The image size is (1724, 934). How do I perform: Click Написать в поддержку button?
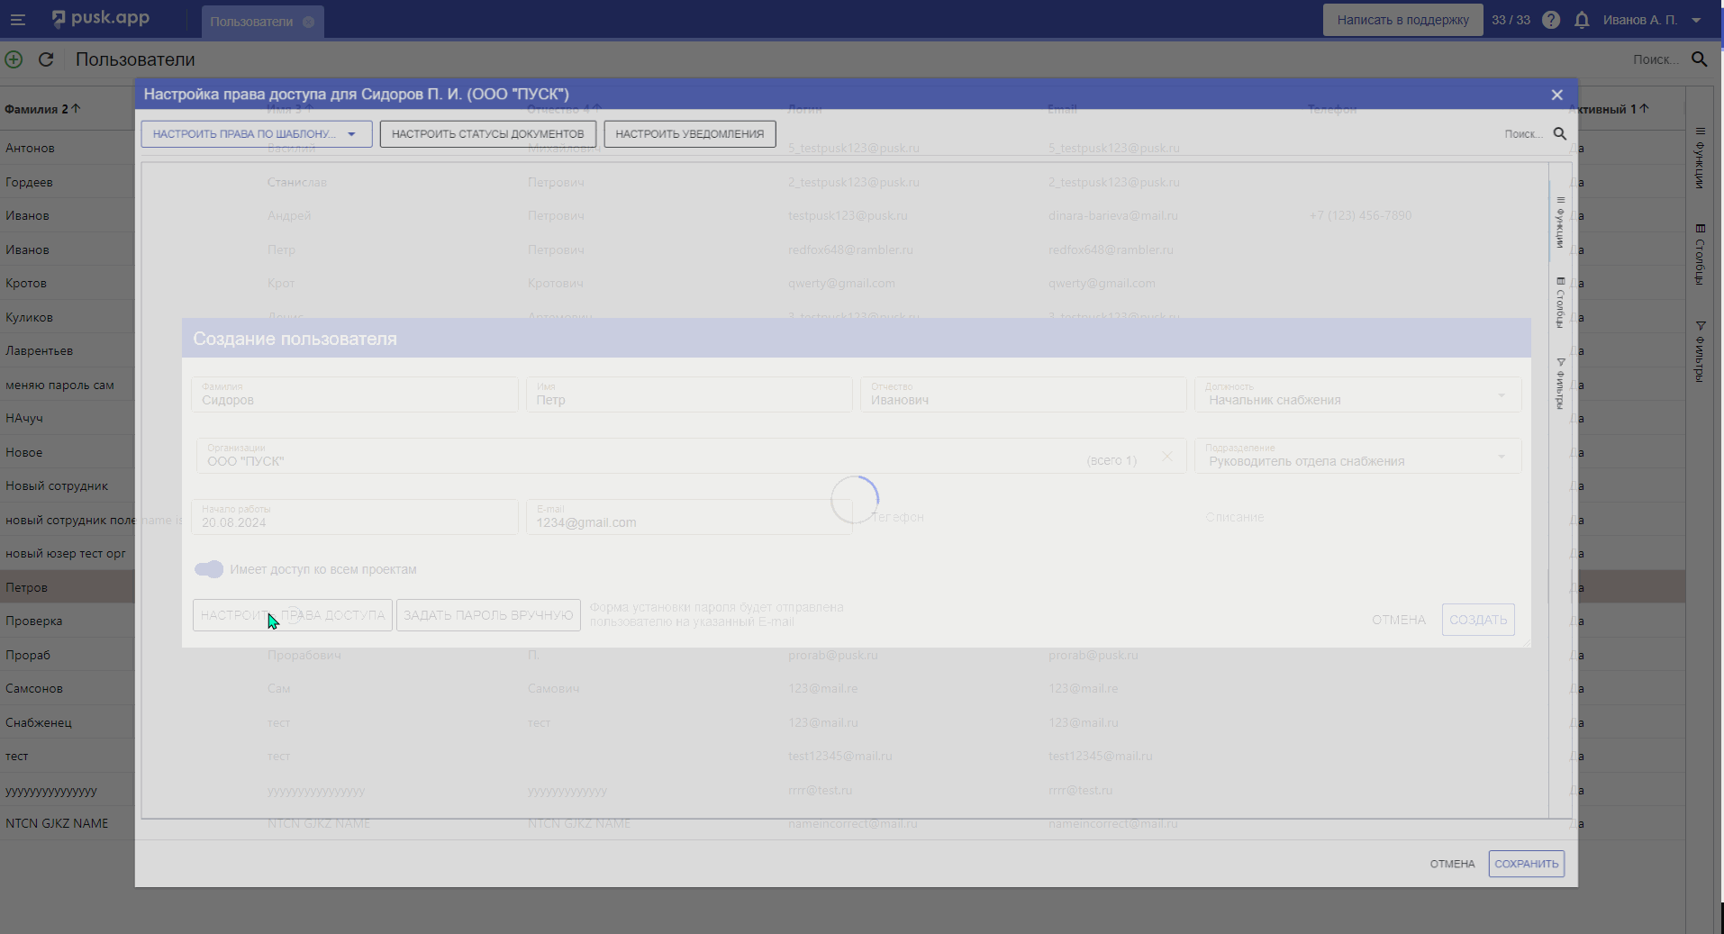pyautogui.click(x=1402, y=20)
